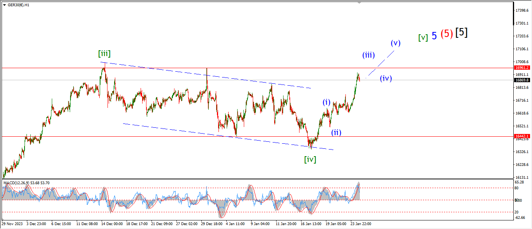532x229 pixels.
Task: Click the large blue 5 wave label
Action: 434,36
